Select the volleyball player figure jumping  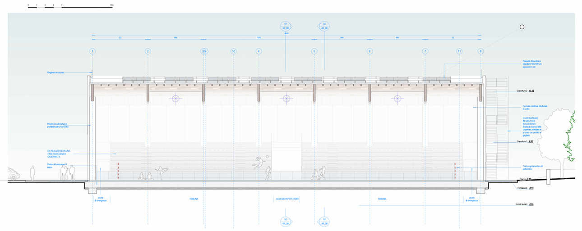pyautogui.click(x=260, y=161)
